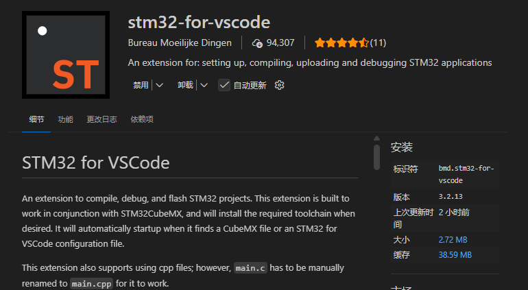Click the (11) ratings count

point(378,43)
